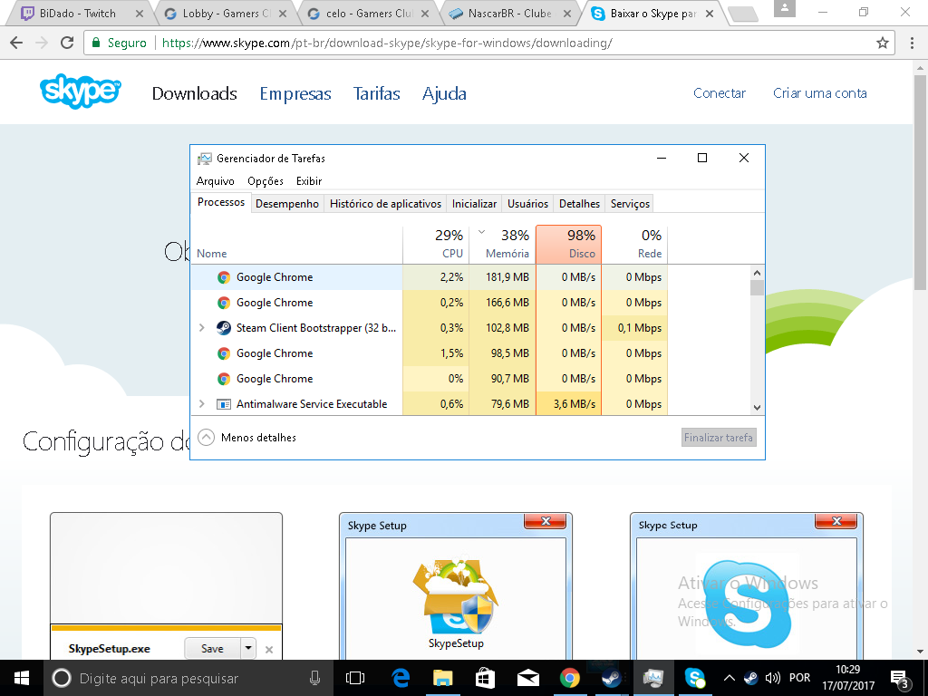
Task: Switch to Google Chrome on the taskbar
Action: tap(570, 678)
